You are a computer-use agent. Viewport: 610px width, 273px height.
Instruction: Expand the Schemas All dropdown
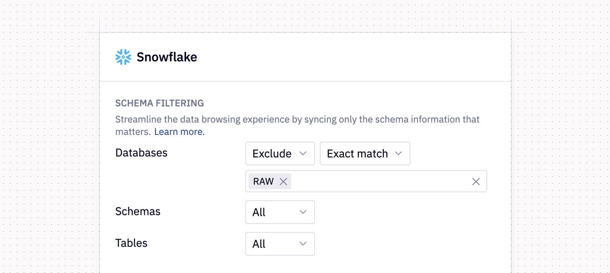point(272,212)
